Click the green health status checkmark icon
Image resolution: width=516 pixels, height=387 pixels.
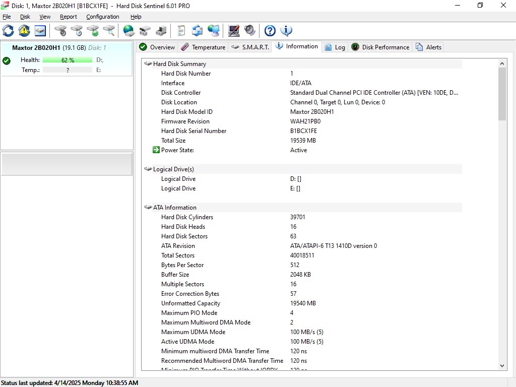coord(7,60)
